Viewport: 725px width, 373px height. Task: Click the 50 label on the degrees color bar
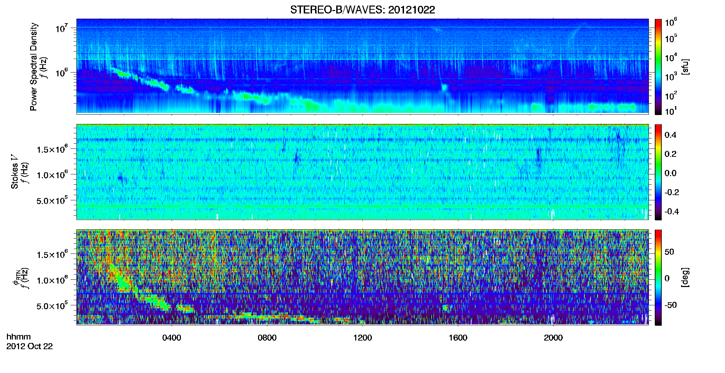click(x=669, y=251)
